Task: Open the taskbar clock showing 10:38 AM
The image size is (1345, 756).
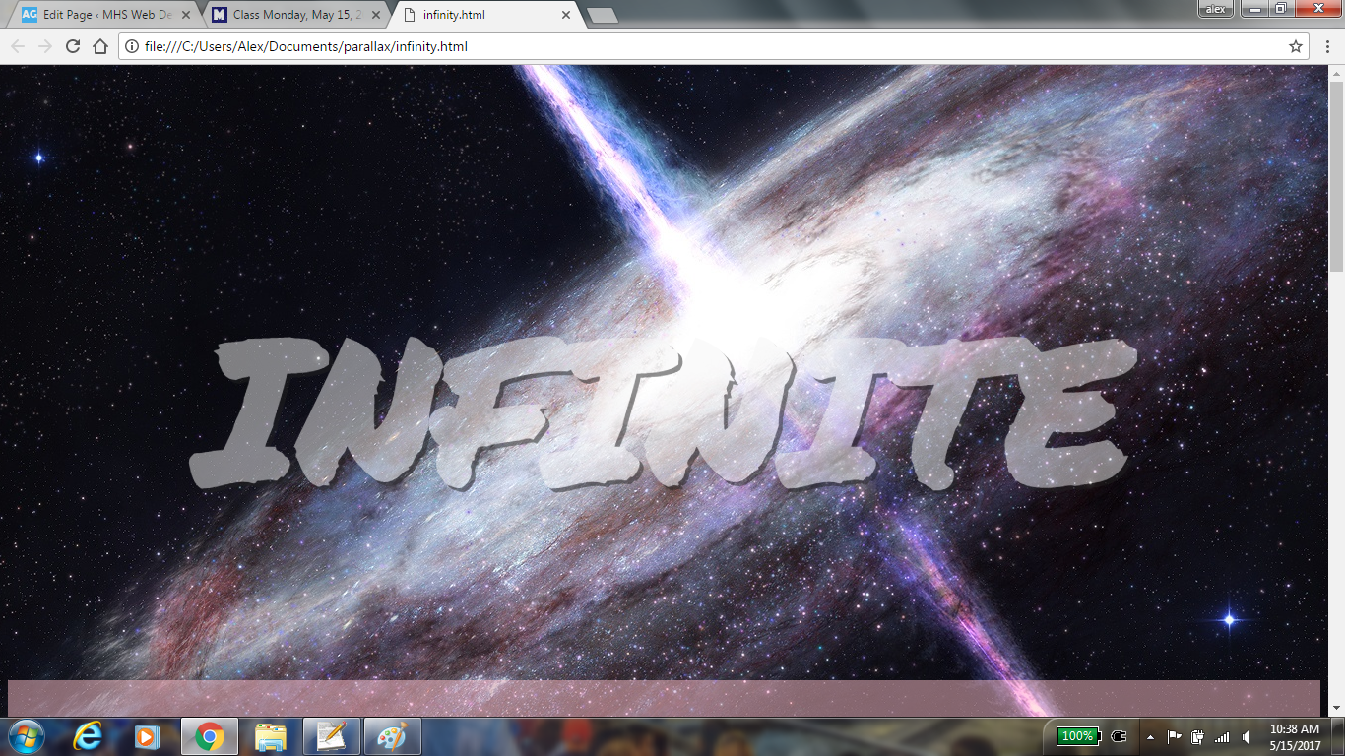Action: pyautogui.click(x=1295, y=736)
